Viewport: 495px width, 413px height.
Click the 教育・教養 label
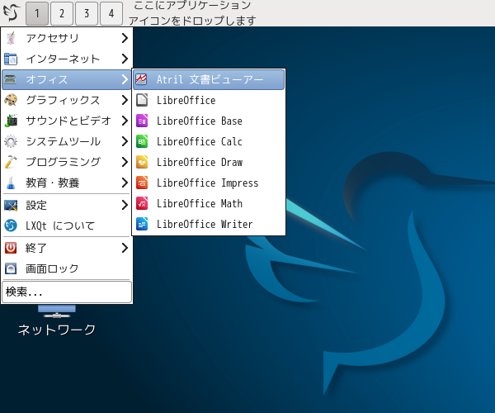coord(53,183)
